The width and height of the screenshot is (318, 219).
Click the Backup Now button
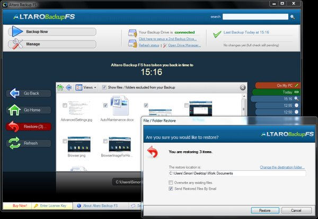(52, 32)
